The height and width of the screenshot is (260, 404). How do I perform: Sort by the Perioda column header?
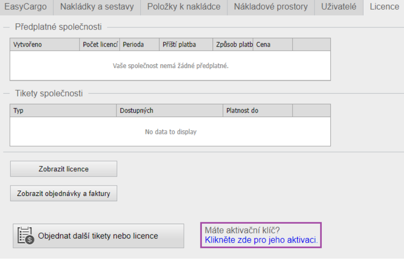pos(139,44)
